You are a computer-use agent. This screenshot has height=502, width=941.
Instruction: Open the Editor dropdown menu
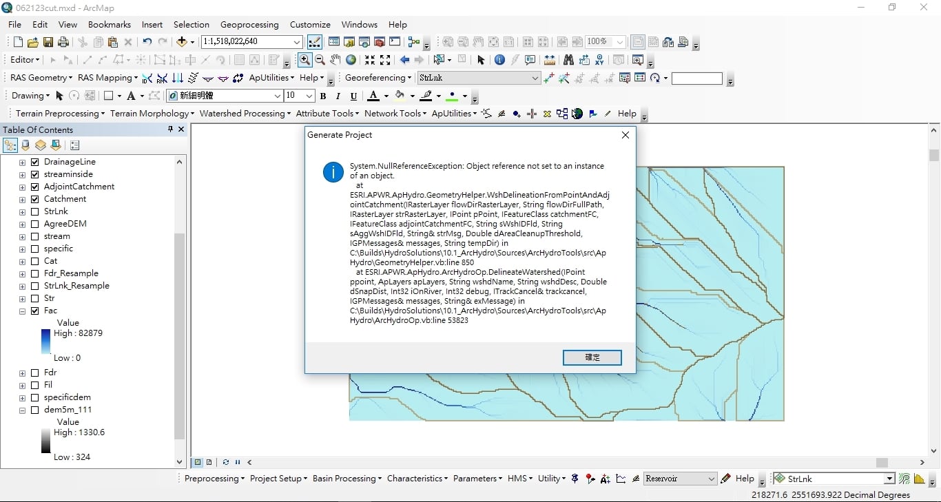coord(25,60)
